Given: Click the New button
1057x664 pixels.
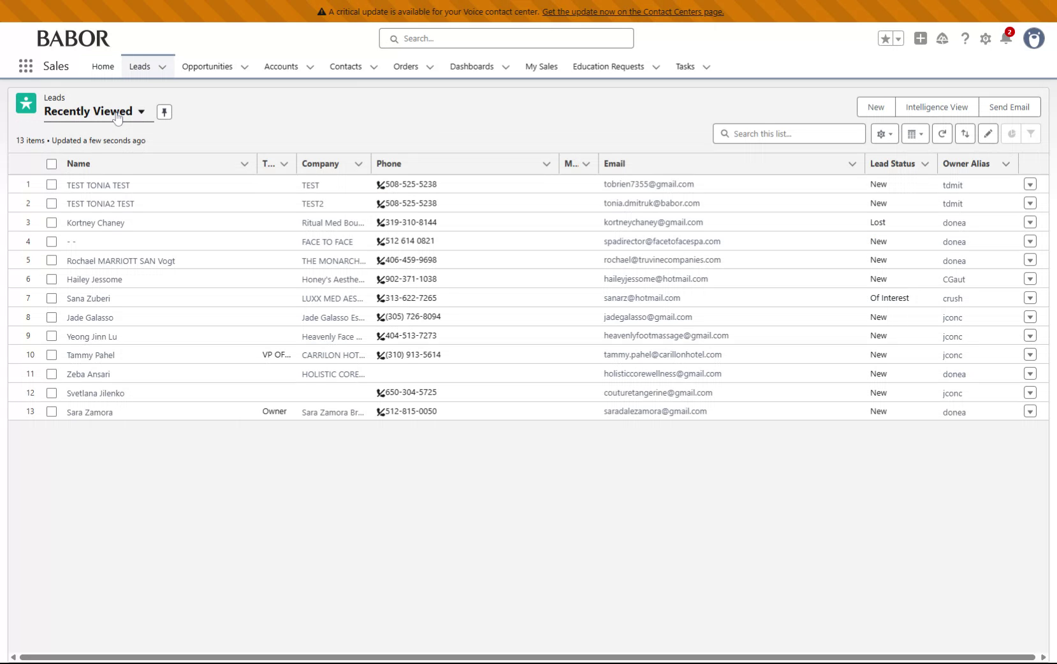Looking at the screenshot, I should (875, 106).
